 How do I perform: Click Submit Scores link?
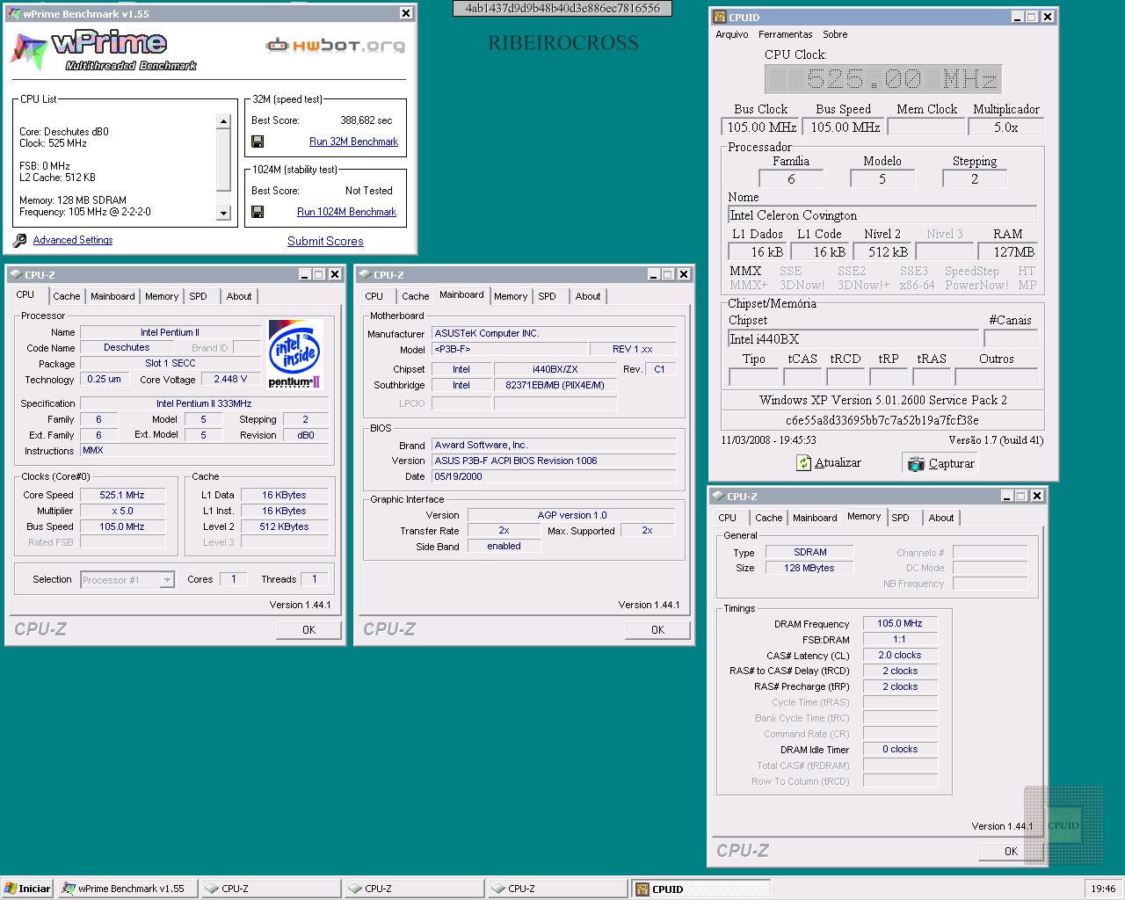click(325, 241)
